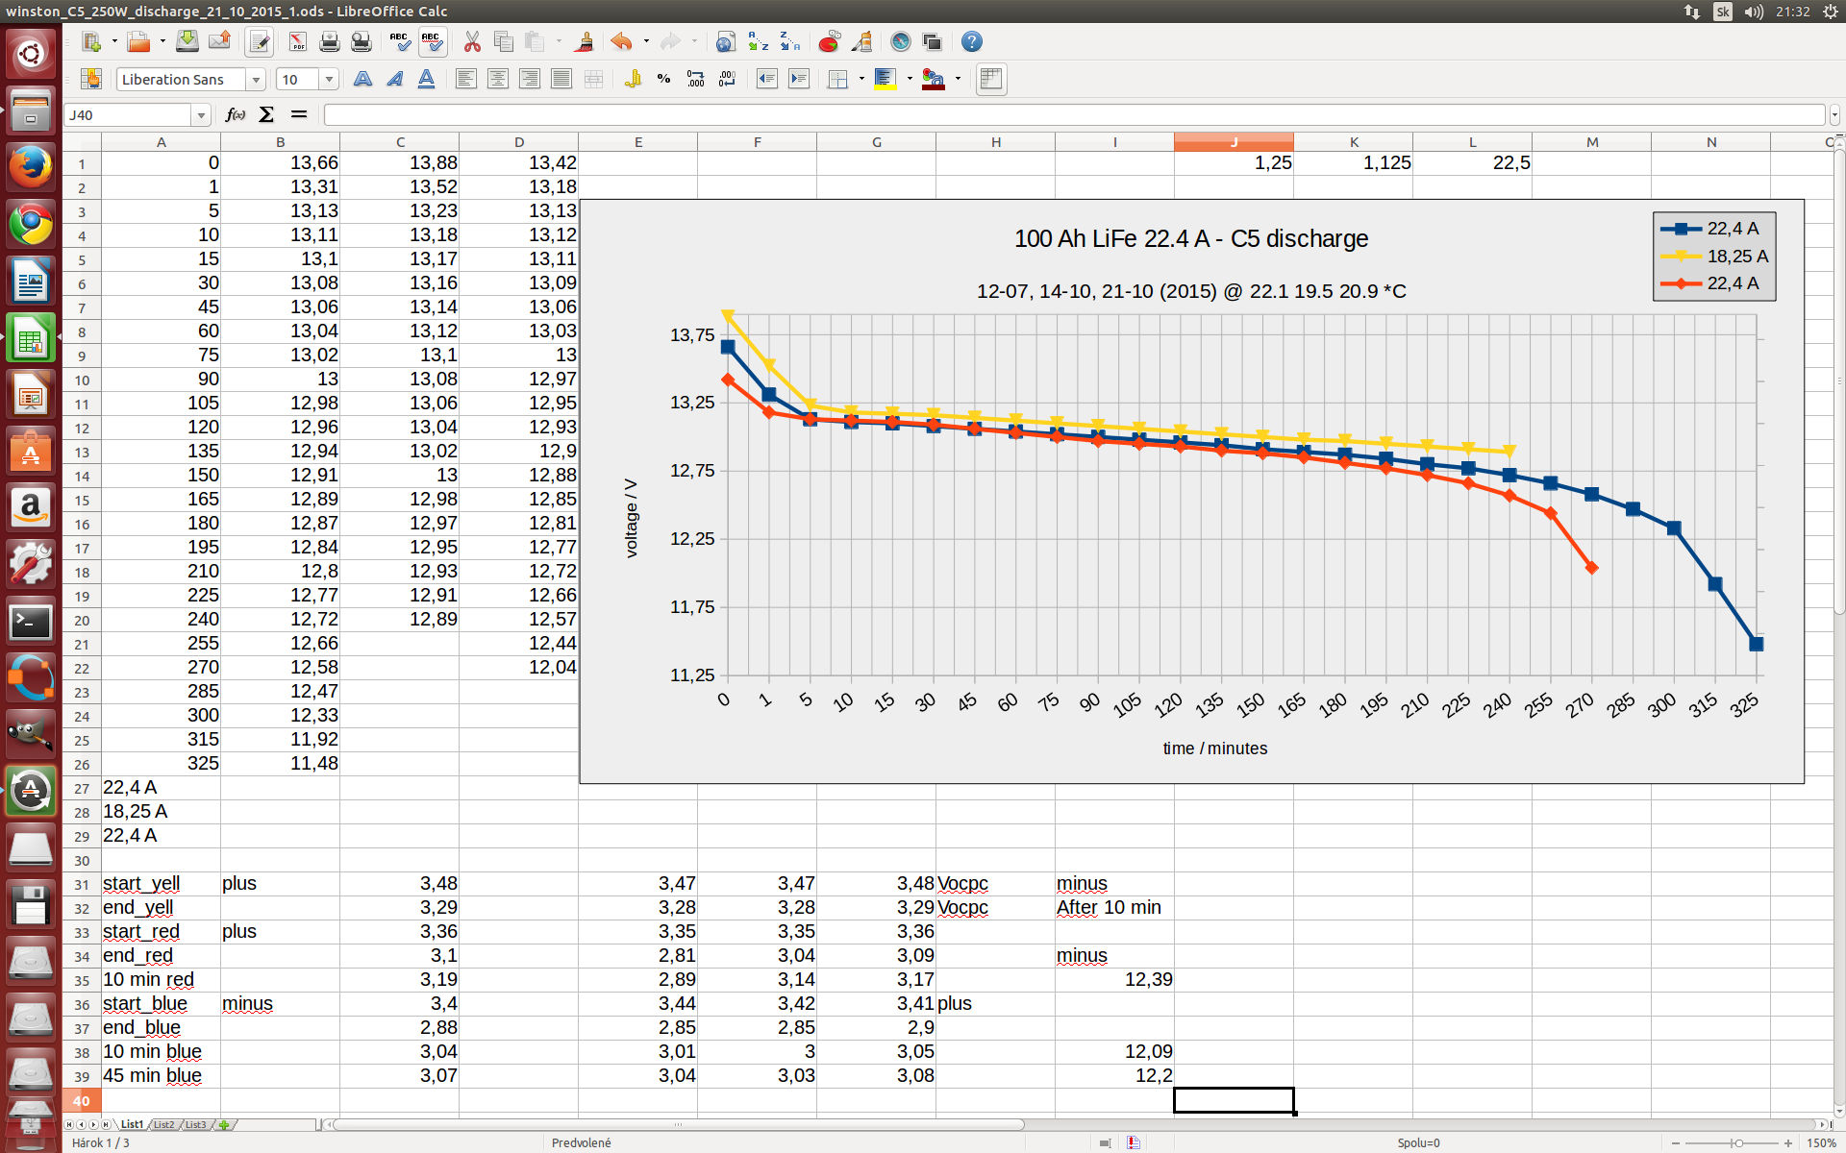Open the Function Wizard
This screenshot has width=1846, height=1153.
pos(235,114)
